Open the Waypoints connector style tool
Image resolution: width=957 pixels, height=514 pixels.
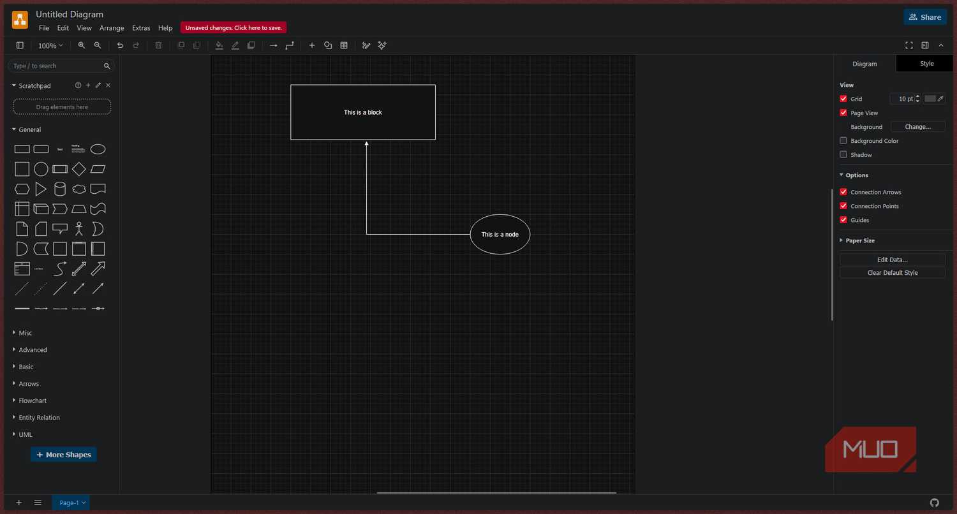click(x=290, y=45)
